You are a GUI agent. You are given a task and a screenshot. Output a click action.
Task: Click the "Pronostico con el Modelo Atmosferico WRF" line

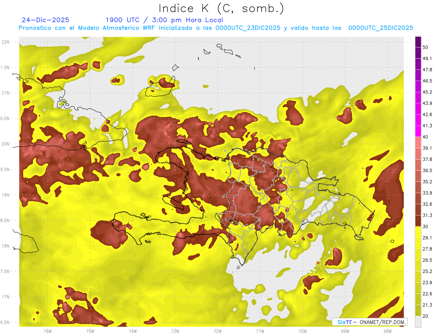coord(216,28)
